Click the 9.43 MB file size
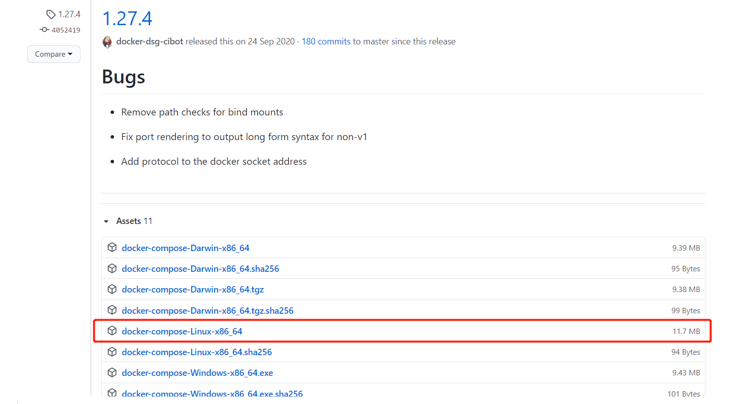Image resolution: width=744 pixels, height=404 pixels. [686, 373]
